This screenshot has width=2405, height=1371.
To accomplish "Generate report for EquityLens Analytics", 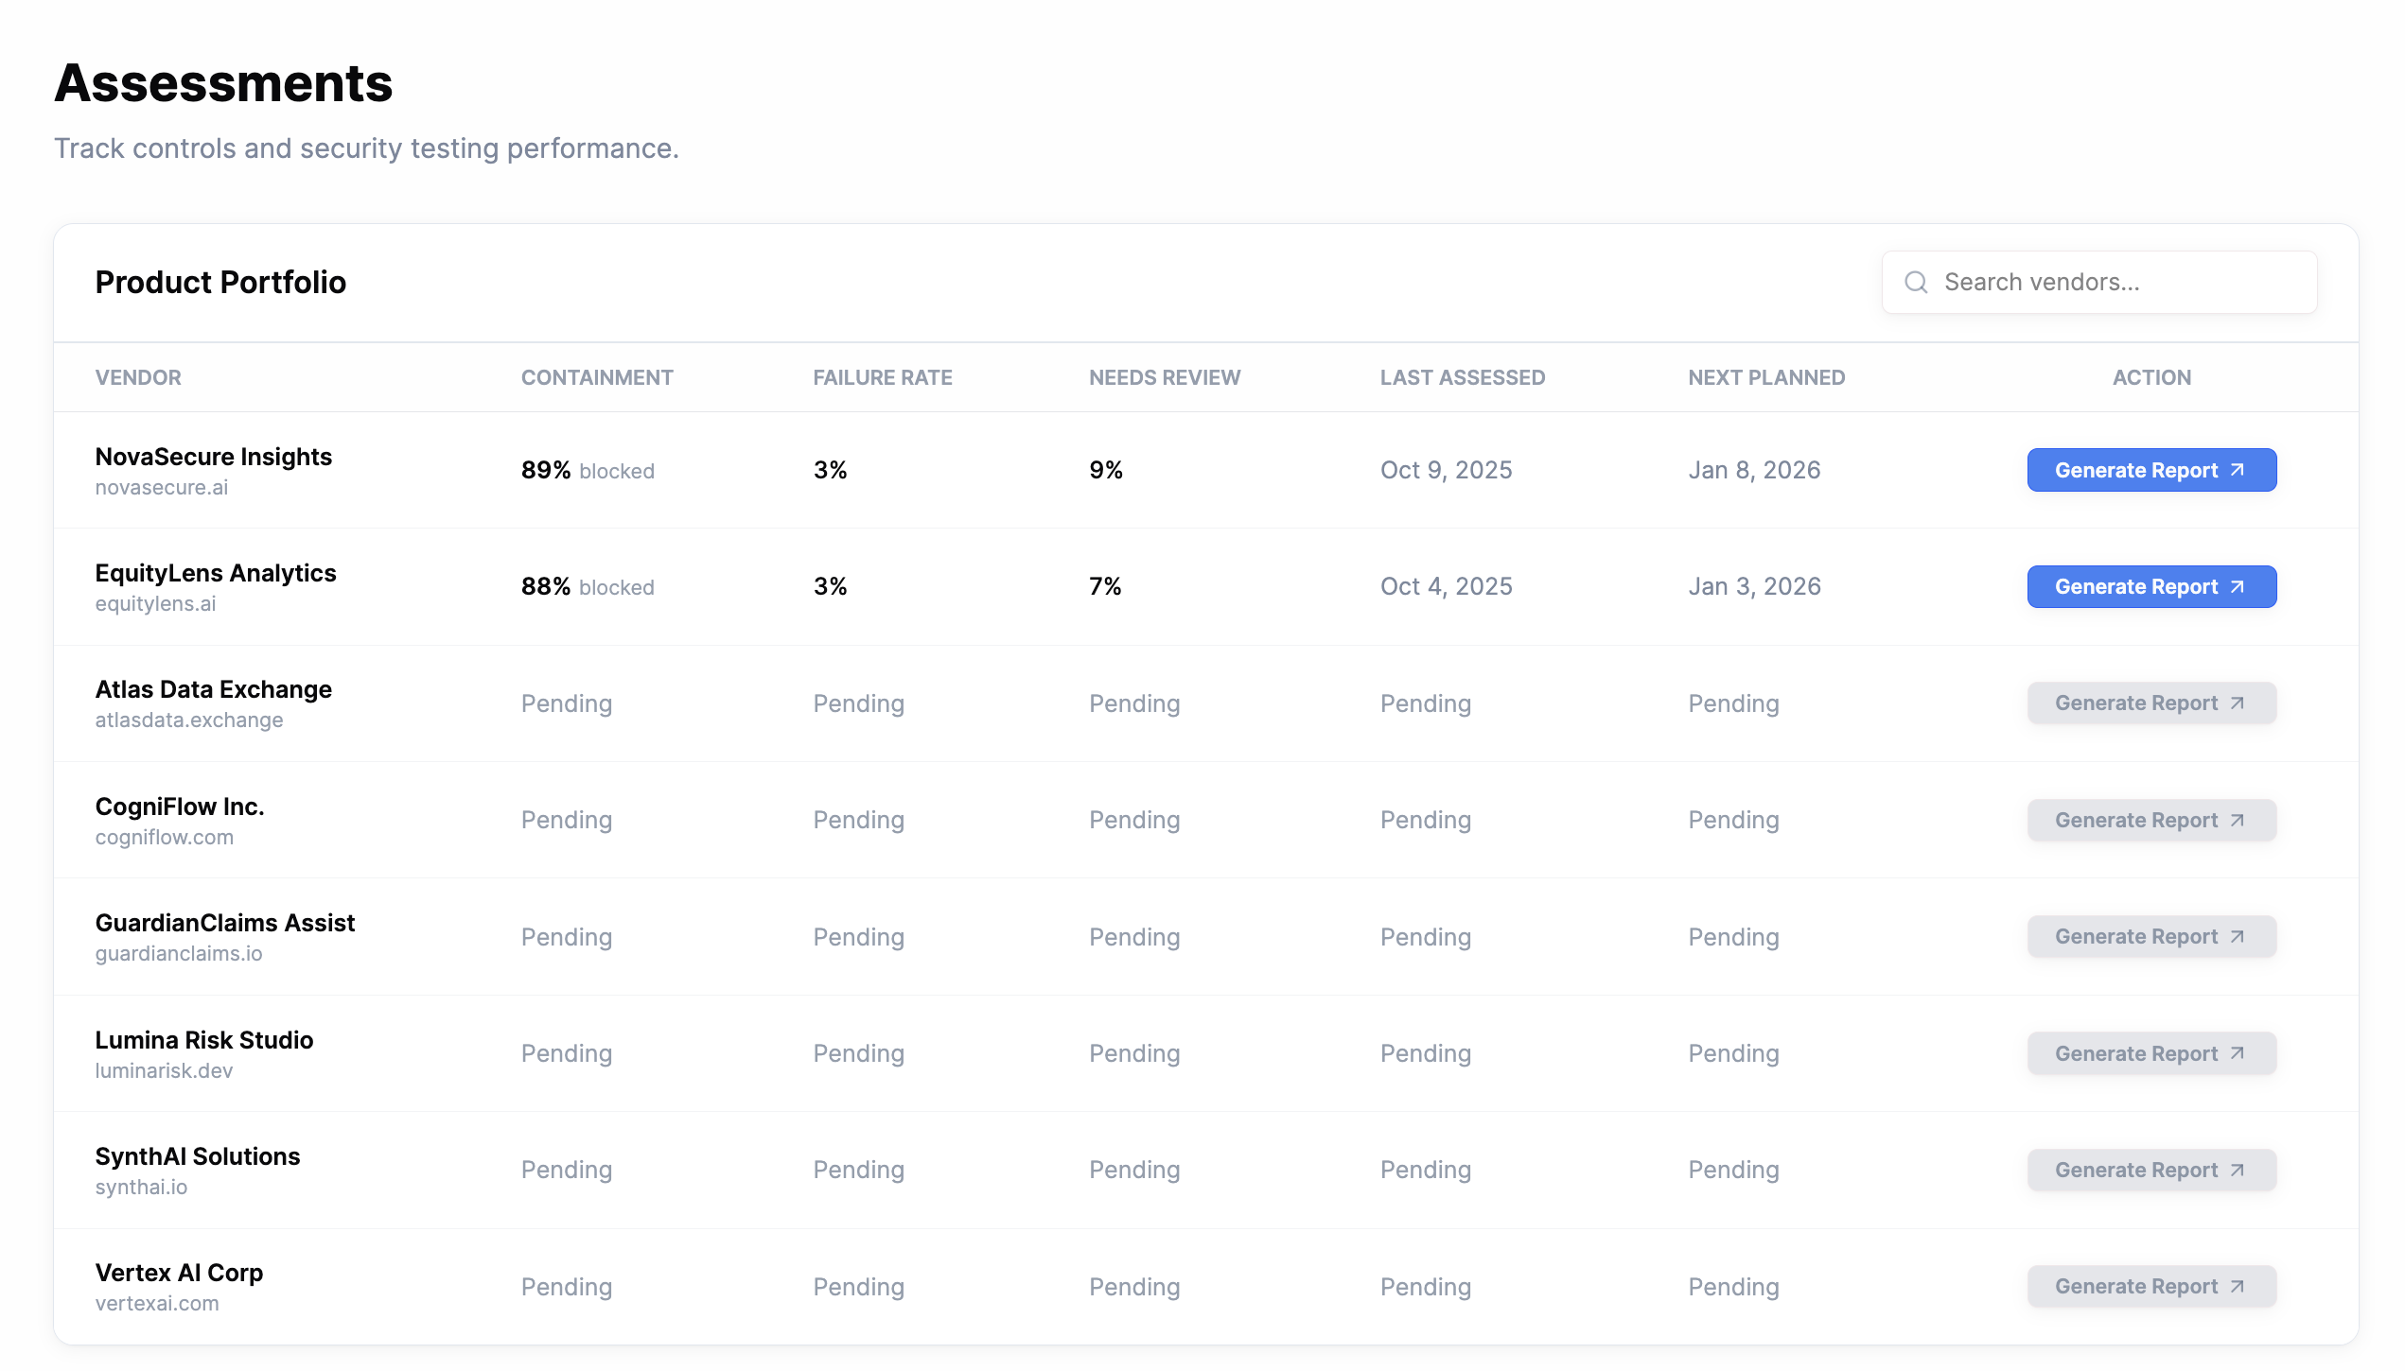I will click(x=2150, y=586).
